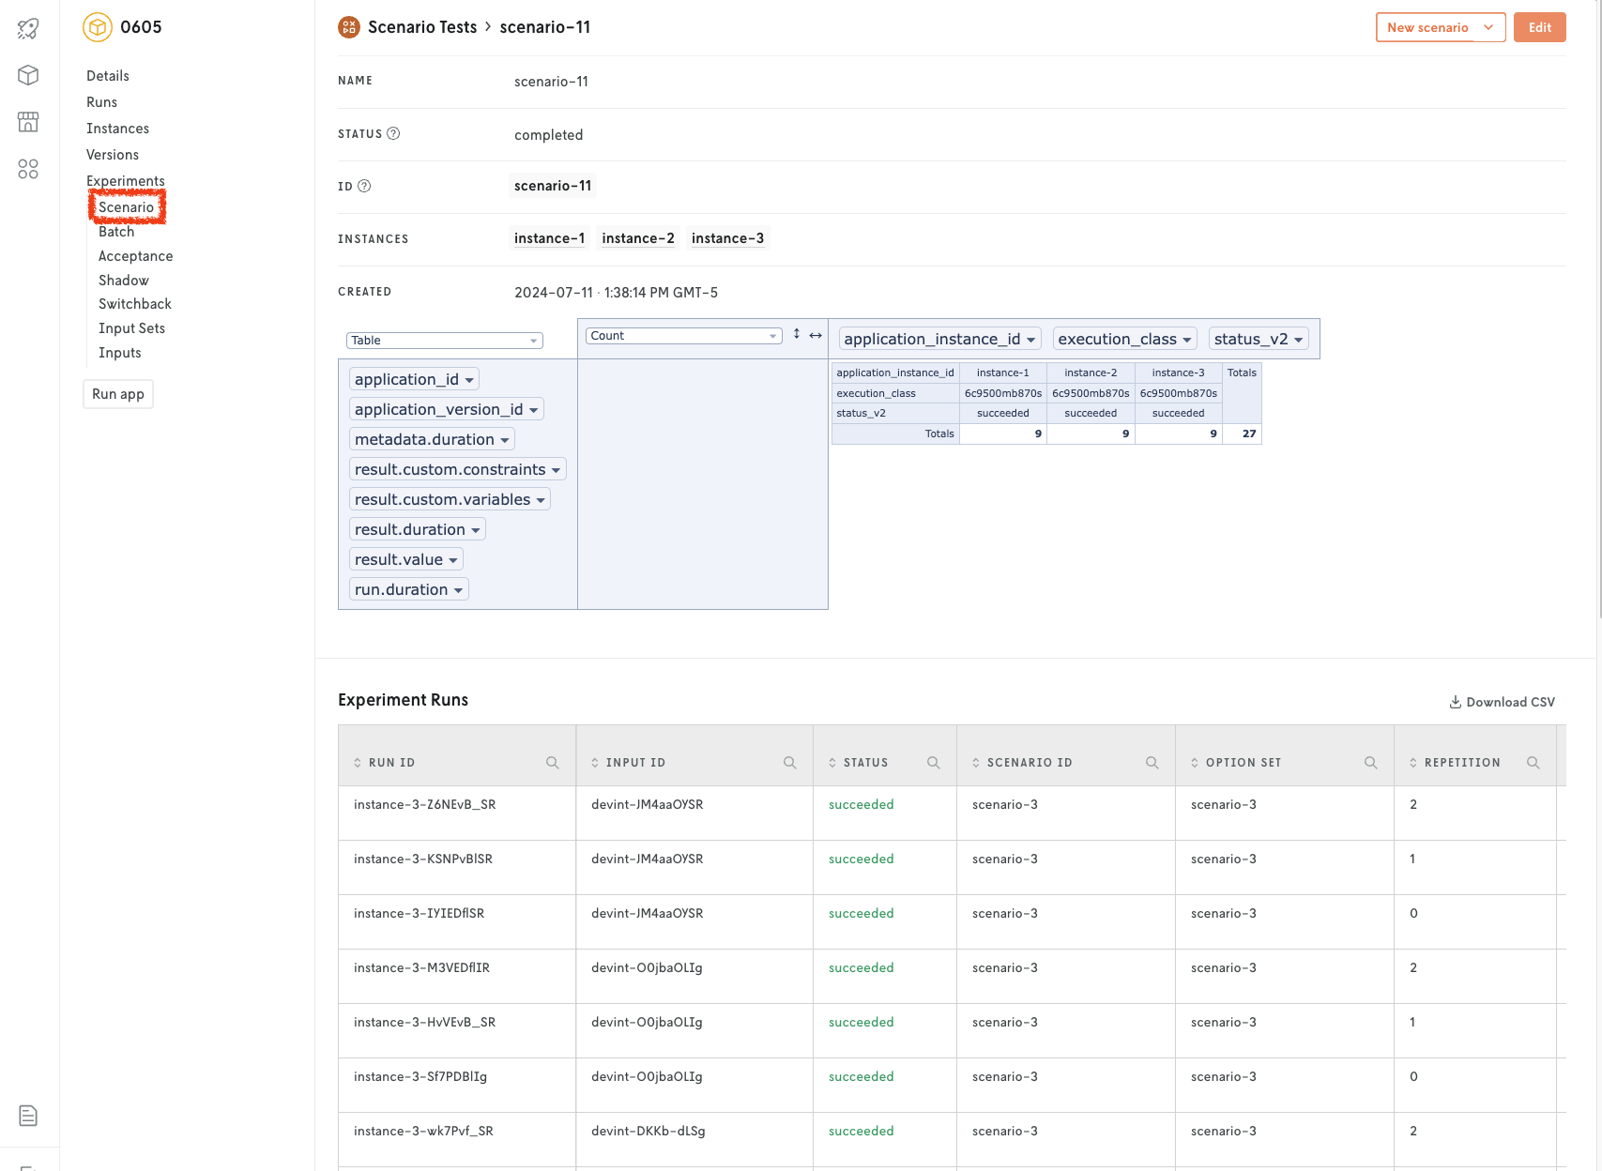This screenshot has height=1171, width=1602.
Task: Toggle column sort order horizontal arrow
Action: (816, 335)
